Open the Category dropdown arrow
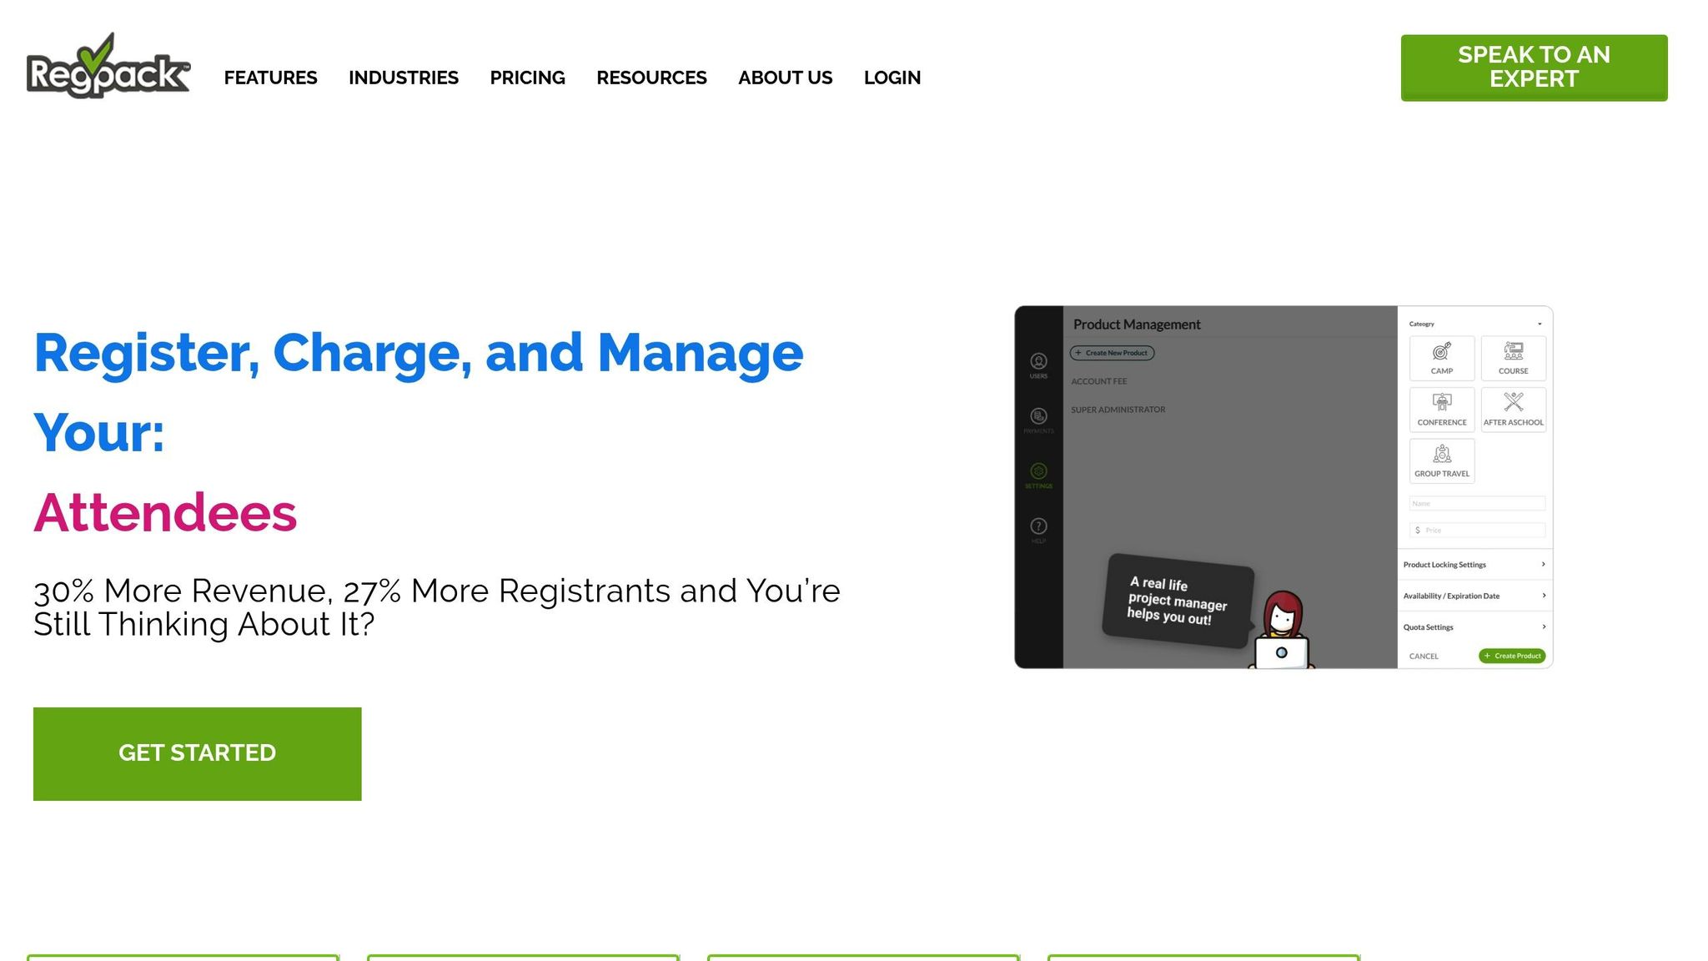The image size is (1708, 961). (x=1540, y=324)
